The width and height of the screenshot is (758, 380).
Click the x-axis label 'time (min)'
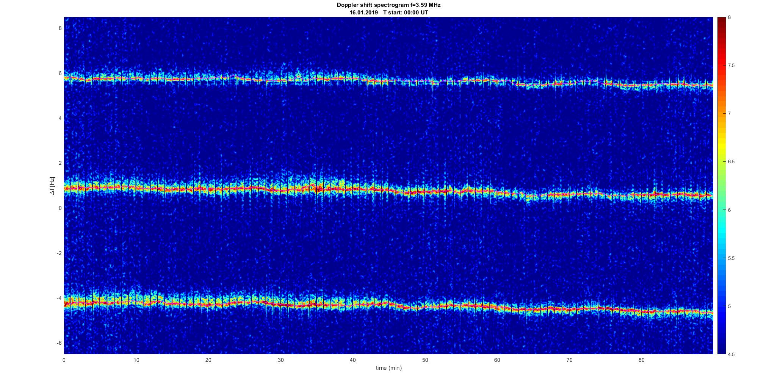tap(388, 368)
